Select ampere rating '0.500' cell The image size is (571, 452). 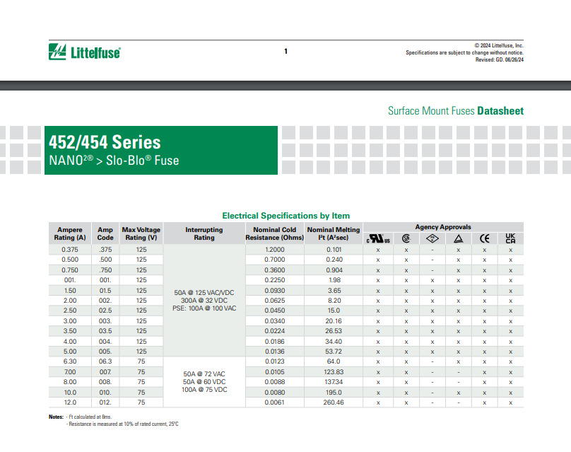click(70, 260)
